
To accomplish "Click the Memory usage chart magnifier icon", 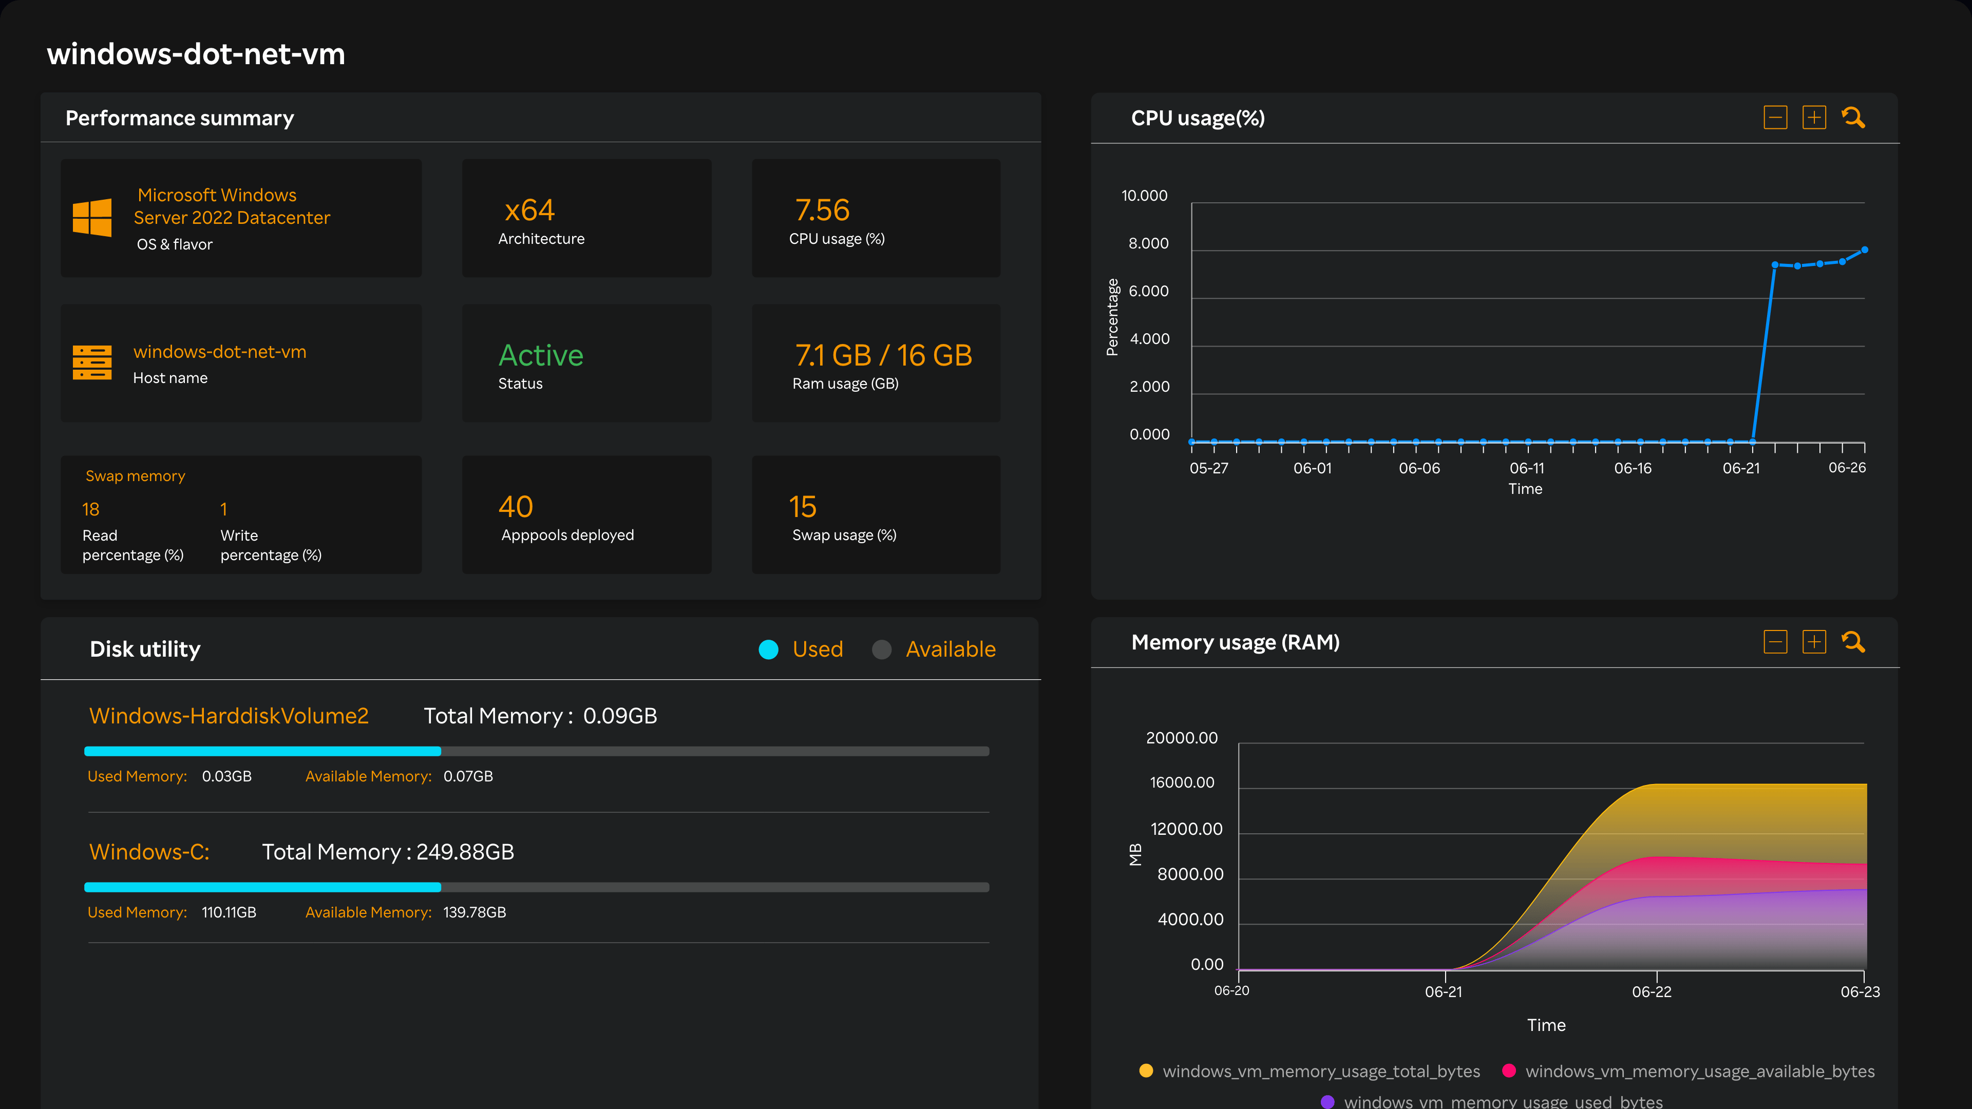I will [x=1852, y=642].
